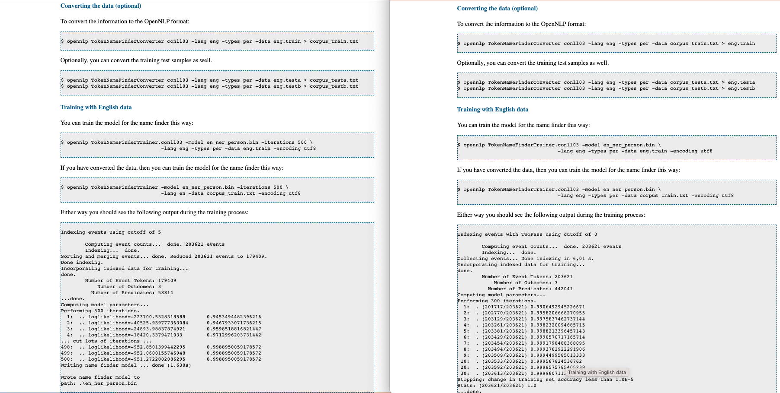Click right page line "Collecting events... Done indexing in 6,01 s."
Viewport: 780px width, 393px height.
(x=526, y=259)
